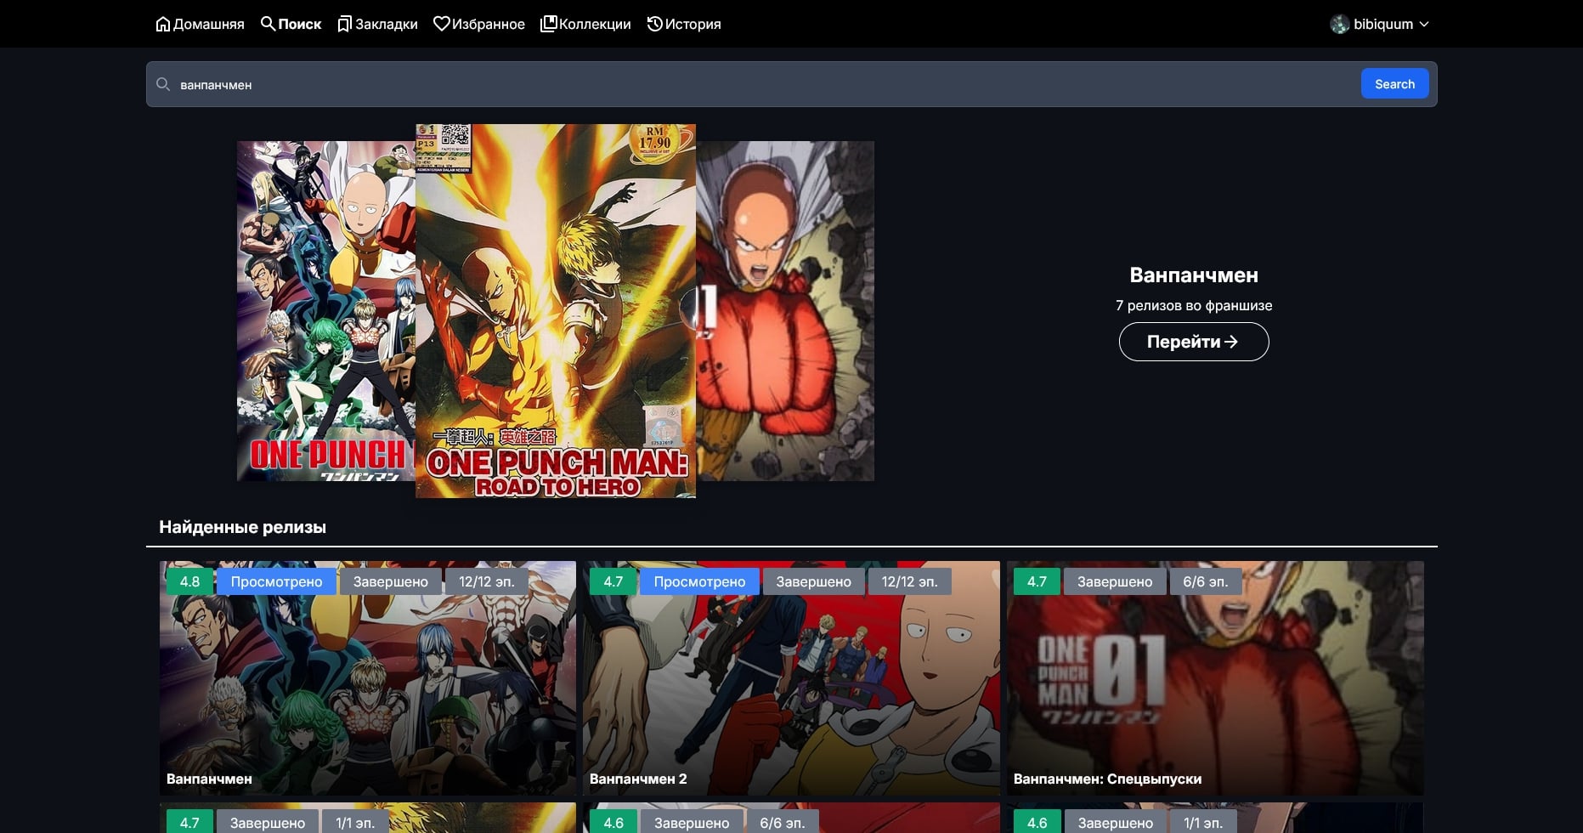Click the bookmark icon beside Закладки

(344, 24)
